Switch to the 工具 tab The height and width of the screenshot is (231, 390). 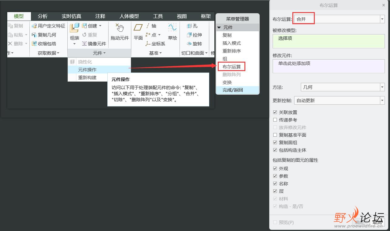[x=158, y=16]
